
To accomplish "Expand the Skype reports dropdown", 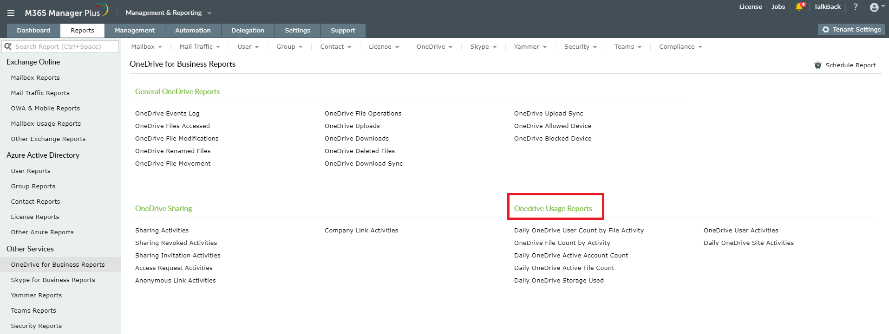I will point(484,47).
